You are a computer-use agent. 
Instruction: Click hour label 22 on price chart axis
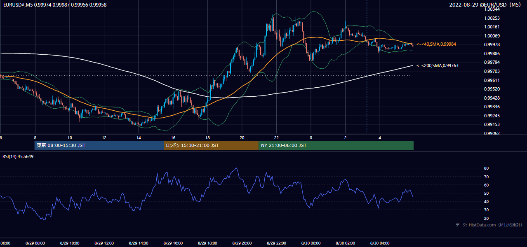click(276, 137)
